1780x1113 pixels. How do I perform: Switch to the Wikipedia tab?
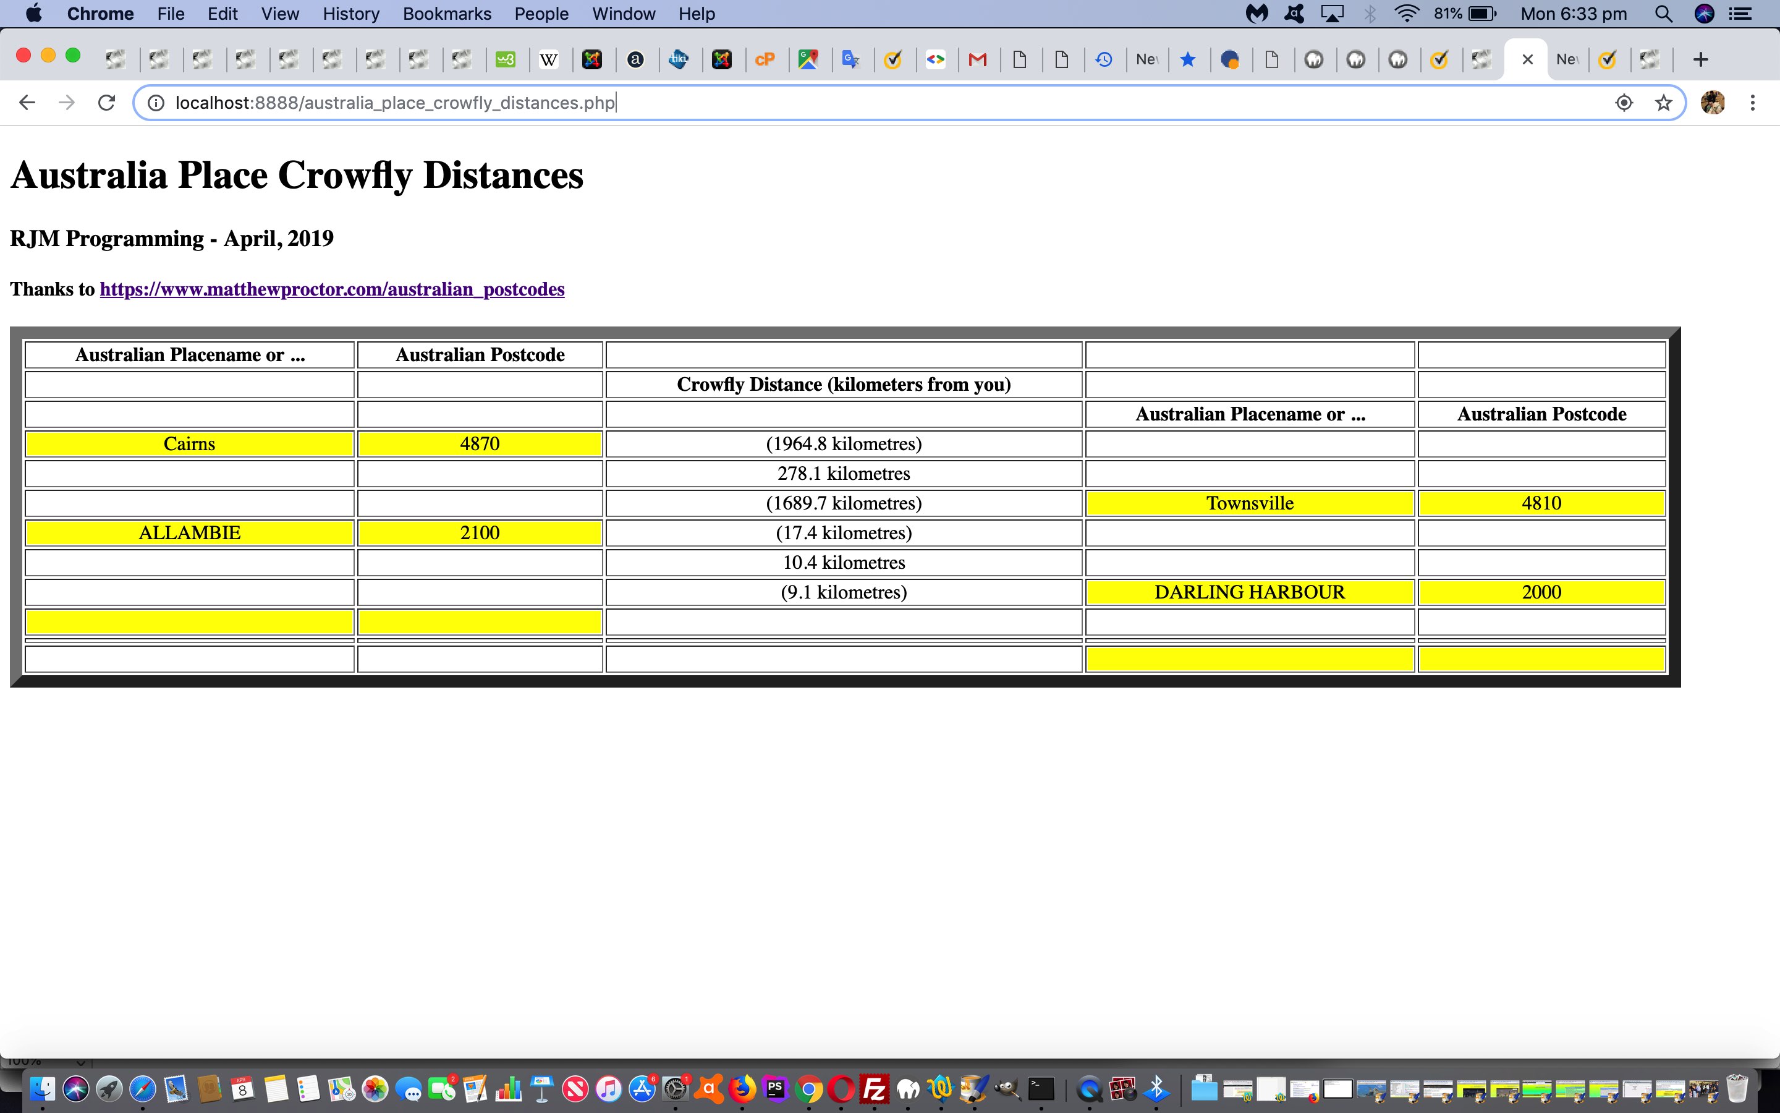[x=549, y=59]
